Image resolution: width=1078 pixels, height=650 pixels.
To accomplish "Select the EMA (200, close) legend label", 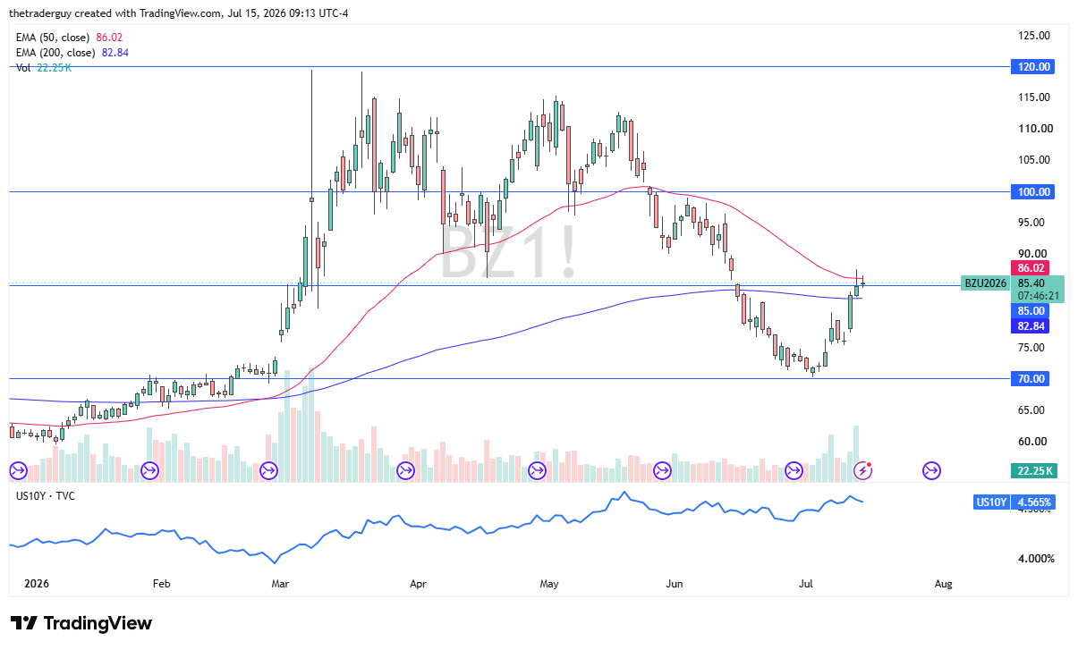I will tap(56, 53).
